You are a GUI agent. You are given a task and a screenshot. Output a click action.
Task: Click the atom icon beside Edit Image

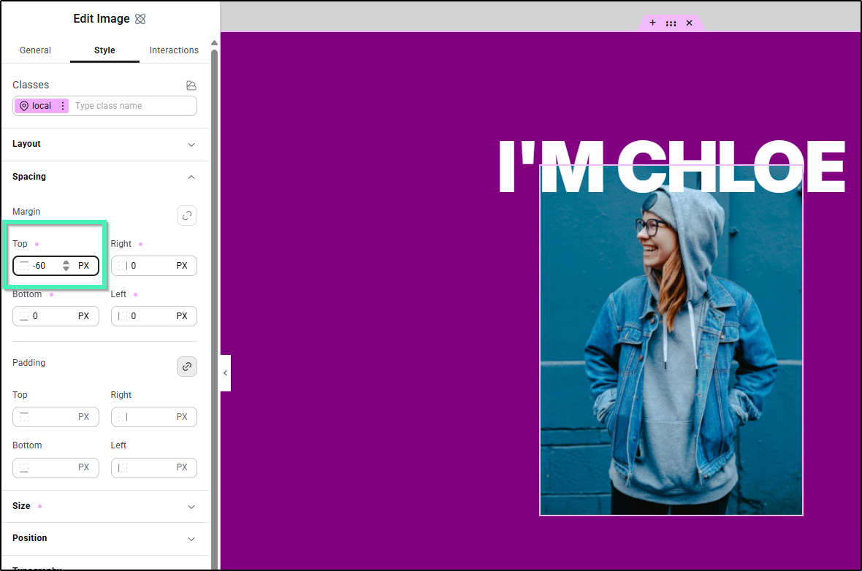[141, 19]
